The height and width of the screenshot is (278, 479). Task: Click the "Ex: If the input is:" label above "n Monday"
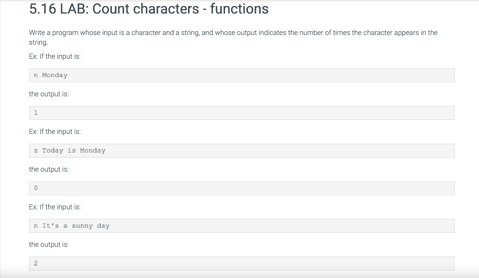tap(55, 56)
